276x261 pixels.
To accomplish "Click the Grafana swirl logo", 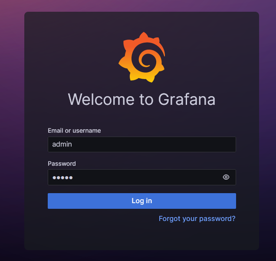I will [x=142, y=57].
